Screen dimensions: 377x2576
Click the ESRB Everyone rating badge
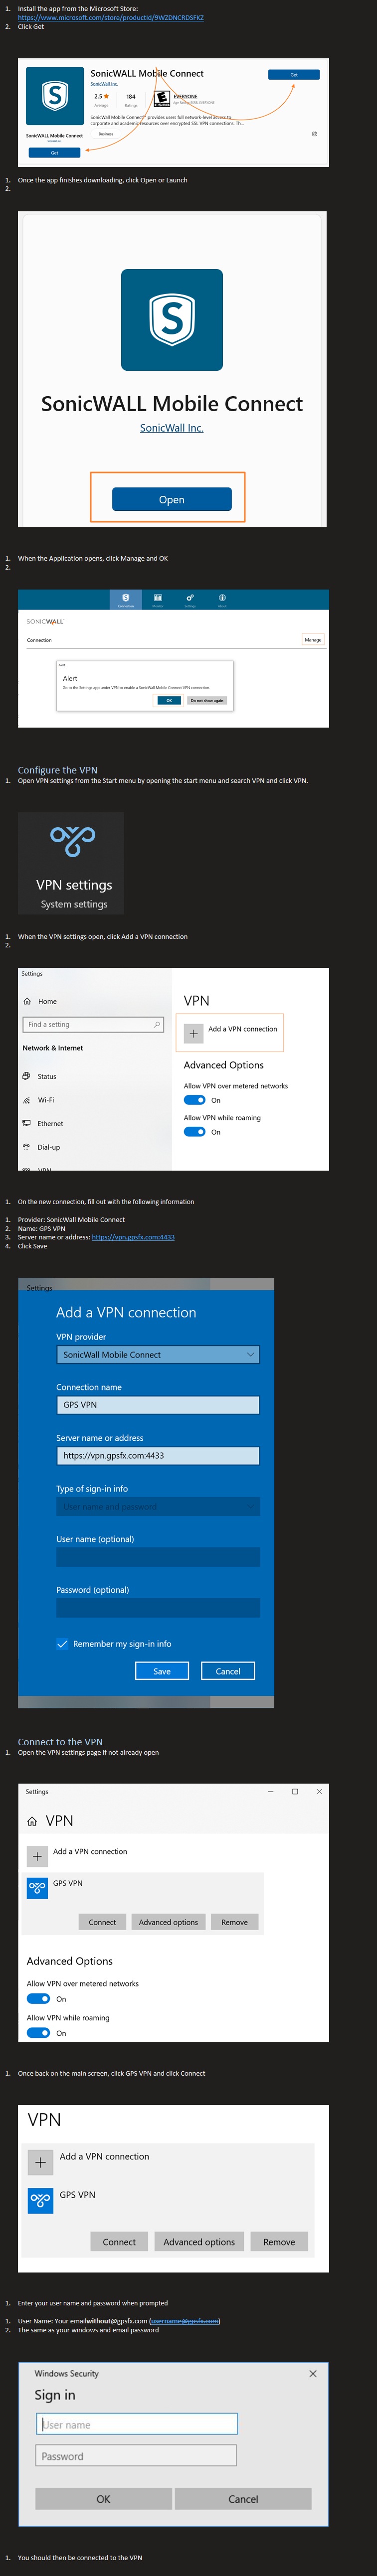161,98
